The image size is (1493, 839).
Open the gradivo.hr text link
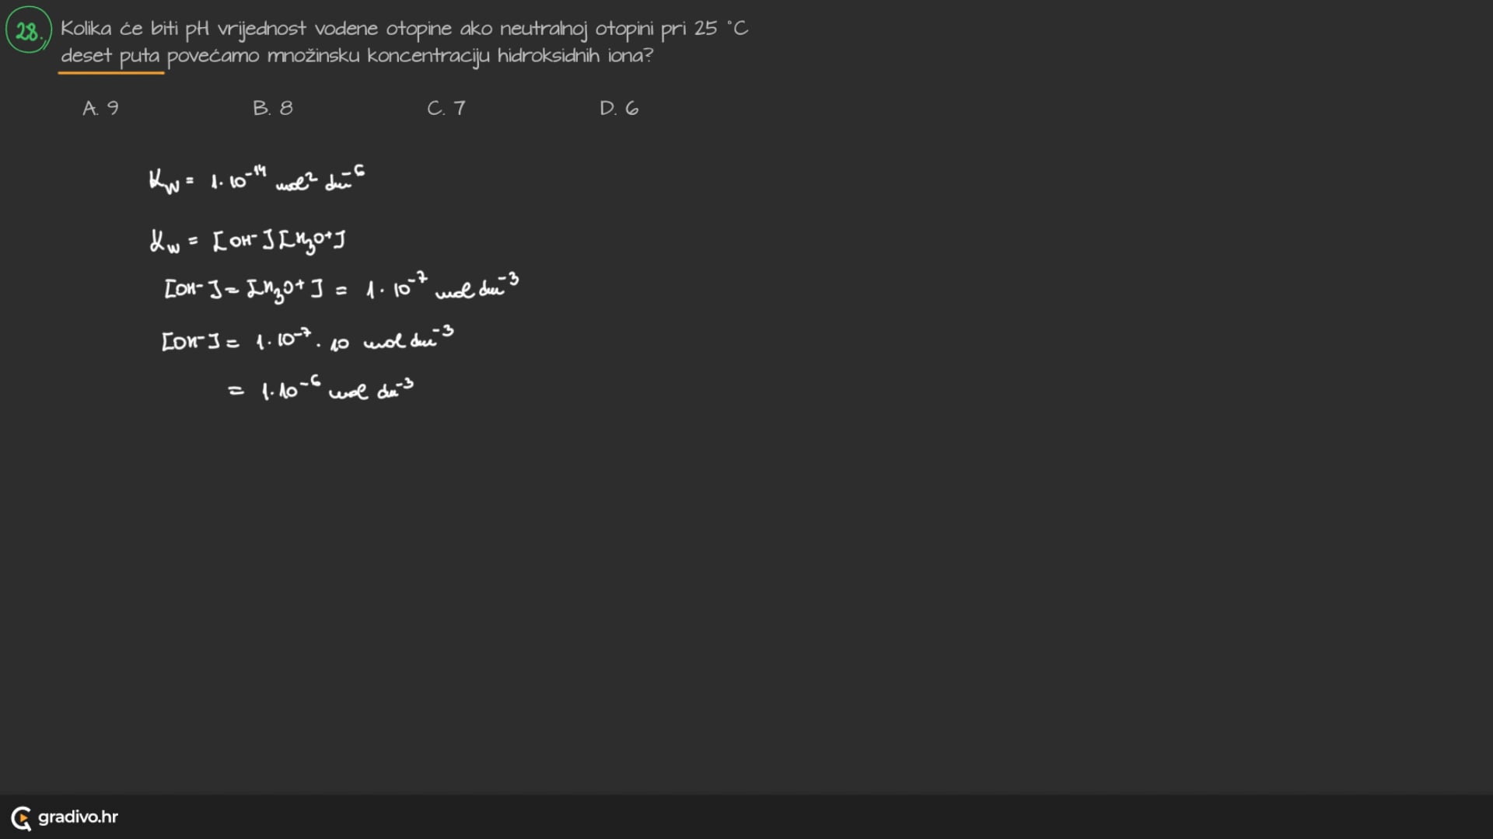(78, 816)
